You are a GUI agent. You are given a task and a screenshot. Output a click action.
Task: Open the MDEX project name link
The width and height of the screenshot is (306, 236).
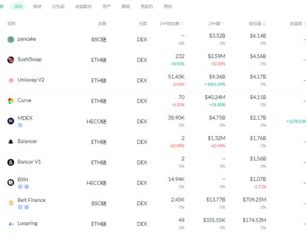click(25, 118)
